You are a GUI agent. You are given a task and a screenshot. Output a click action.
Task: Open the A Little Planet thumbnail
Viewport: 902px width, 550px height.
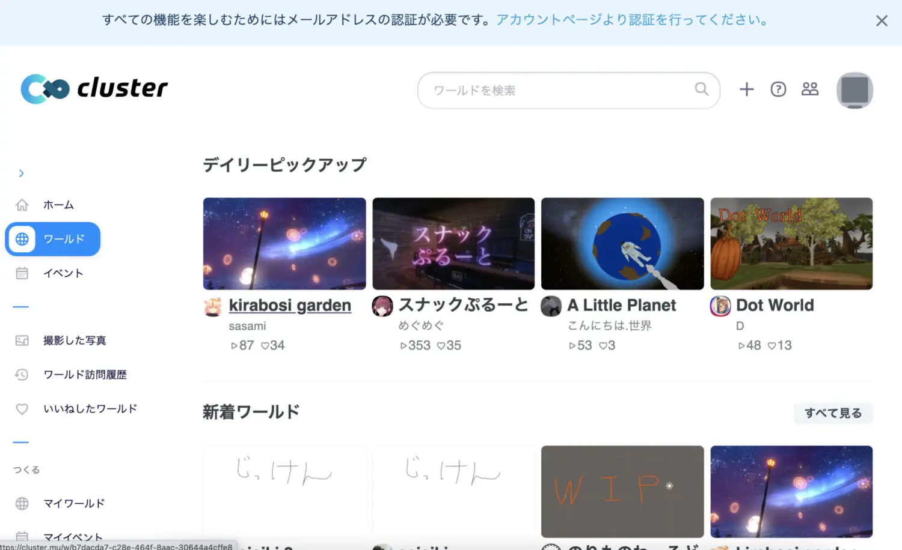coord(622,244)
